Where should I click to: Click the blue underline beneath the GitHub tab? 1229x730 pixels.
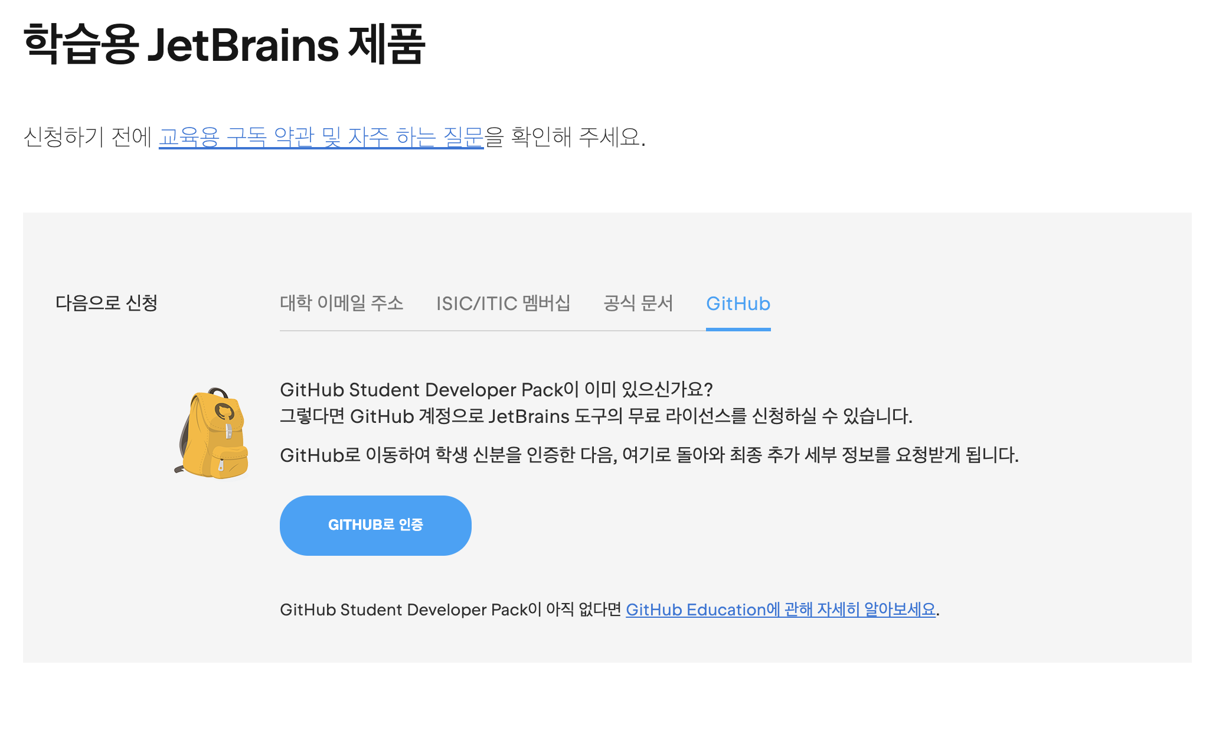(738, 329)
